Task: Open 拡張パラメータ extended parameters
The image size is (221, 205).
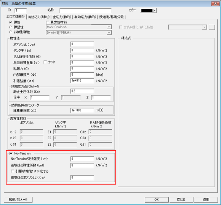Action: 18,200
